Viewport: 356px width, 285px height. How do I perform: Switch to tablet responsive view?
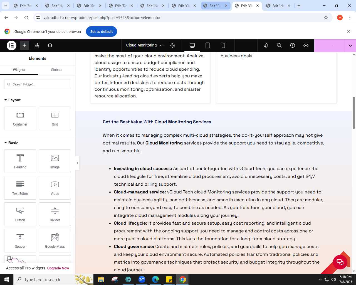(x=208, y=45)
